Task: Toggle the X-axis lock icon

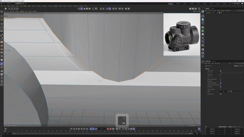Action: click(9, 9)
